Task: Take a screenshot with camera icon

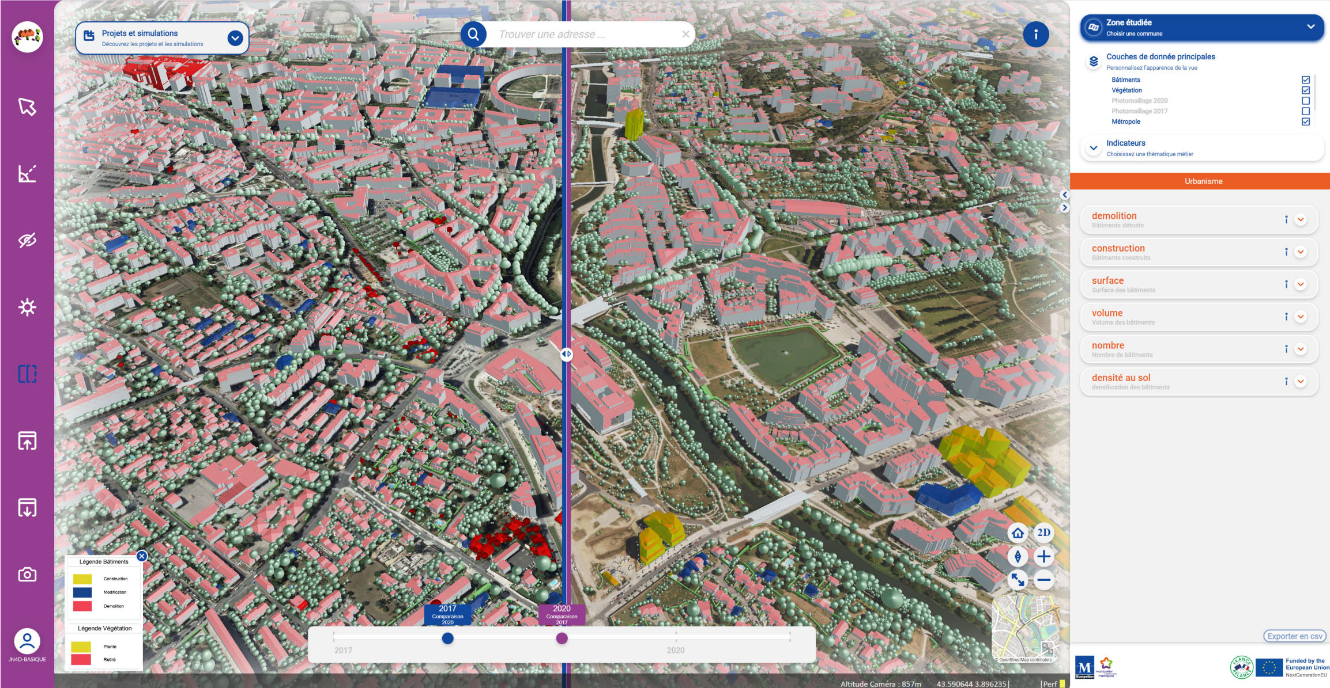Action: pos(27,575)
